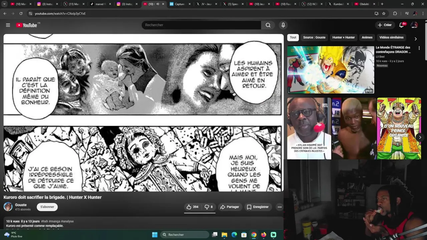Click the Créer button
This screenshot has width=427, height=240.
(x=385, y=25)
